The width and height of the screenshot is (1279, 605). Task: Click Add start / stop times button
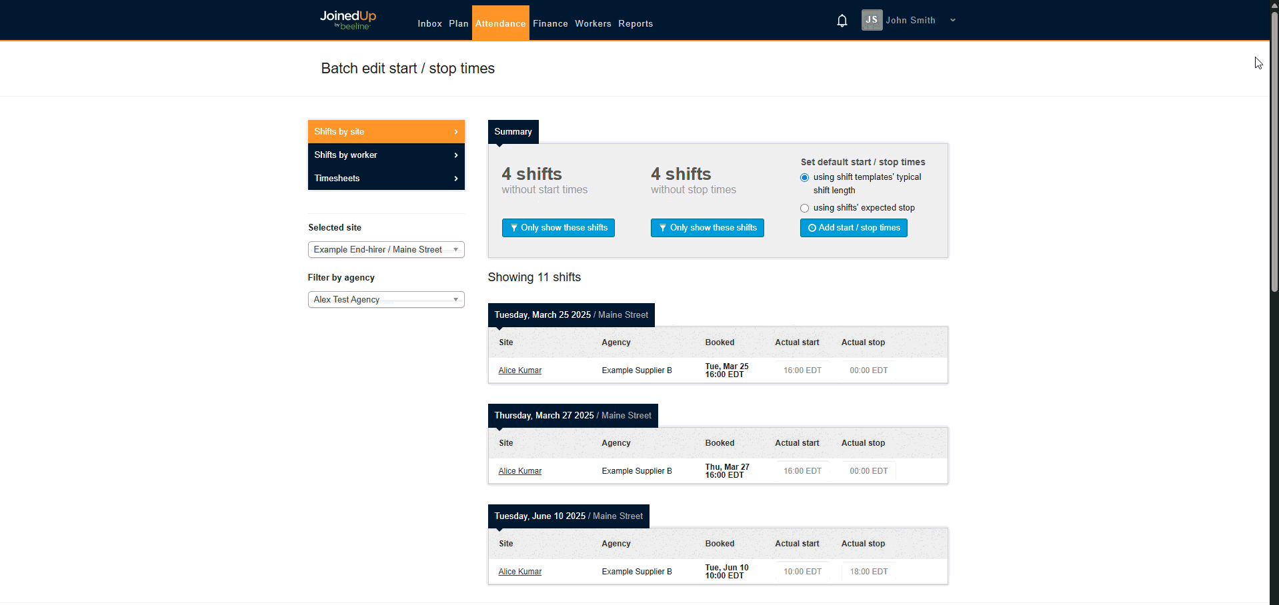853,228
